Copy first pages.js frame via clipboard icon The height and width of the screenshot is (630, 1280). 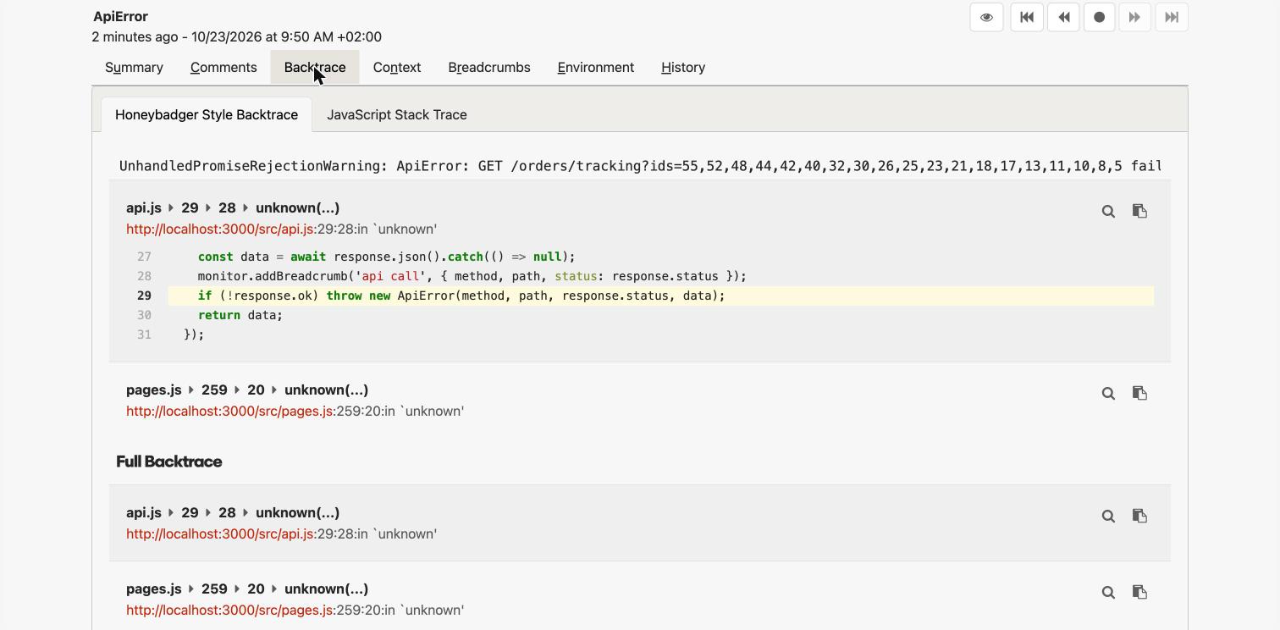tap(1139, 393)
